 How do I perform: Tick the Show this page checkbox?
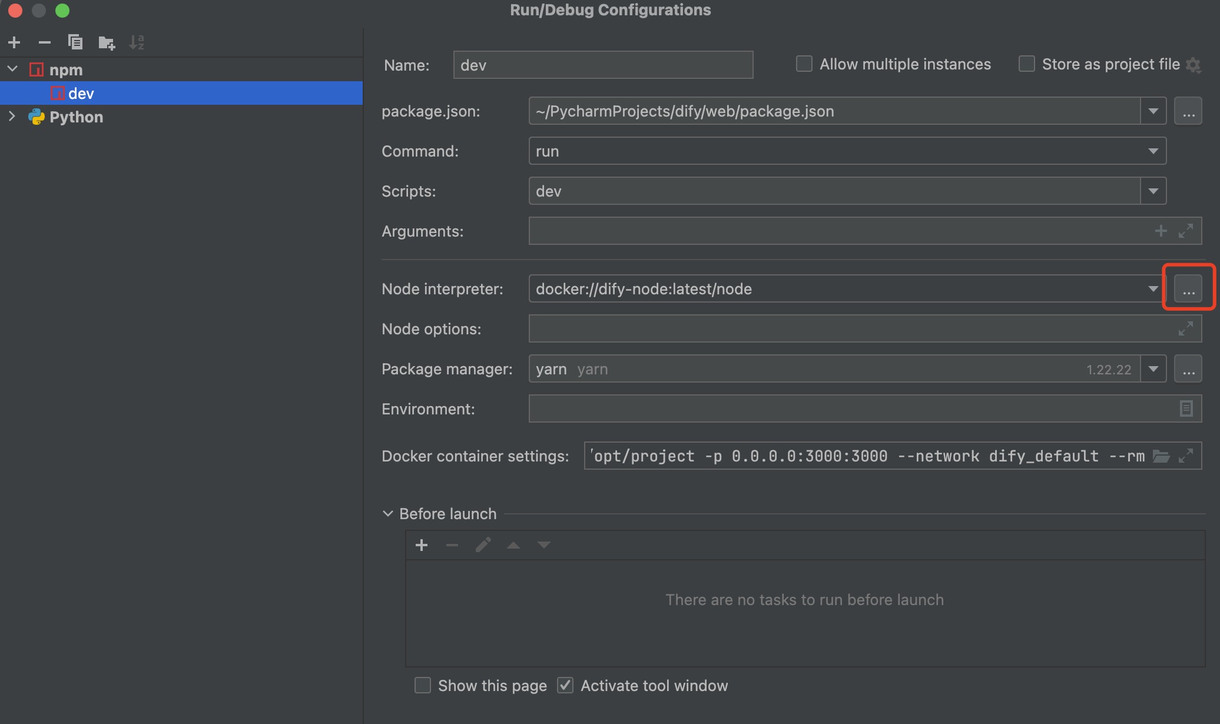(423, 685)
